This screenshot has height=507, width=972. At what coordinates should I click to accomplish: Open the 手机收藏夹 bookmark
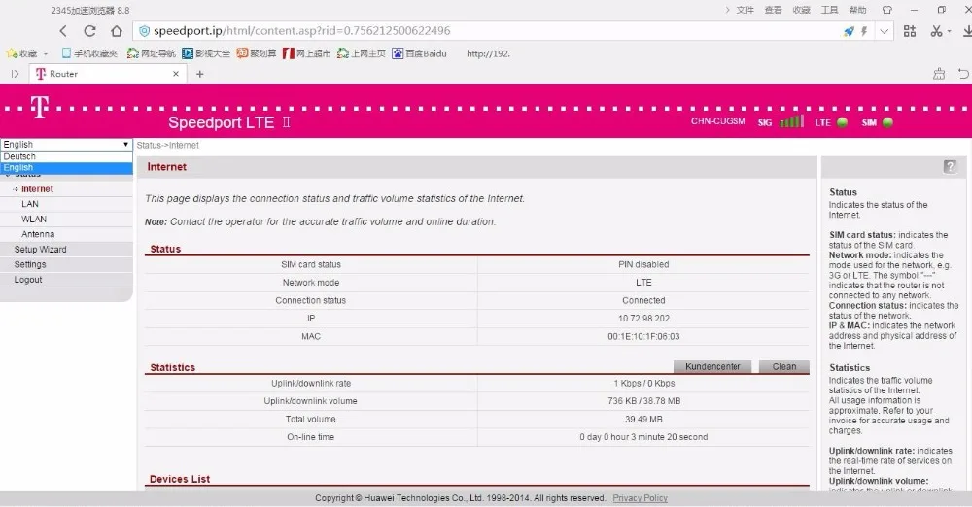point(89,54)
